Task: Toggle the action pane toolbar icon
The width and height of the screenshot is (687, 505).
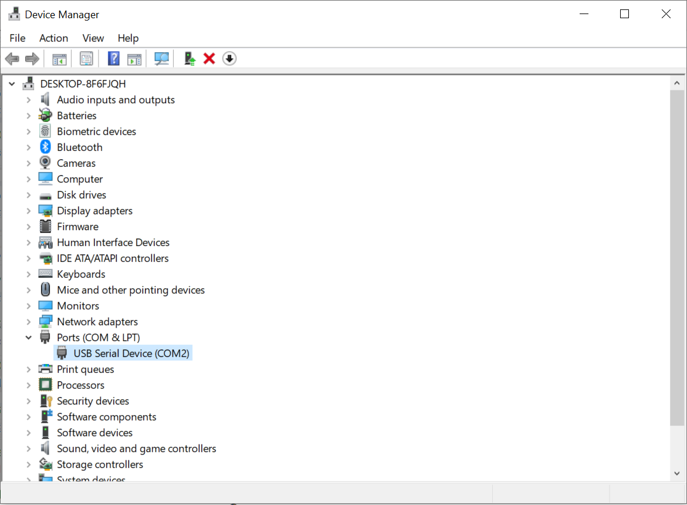Action: pos(134,59)
